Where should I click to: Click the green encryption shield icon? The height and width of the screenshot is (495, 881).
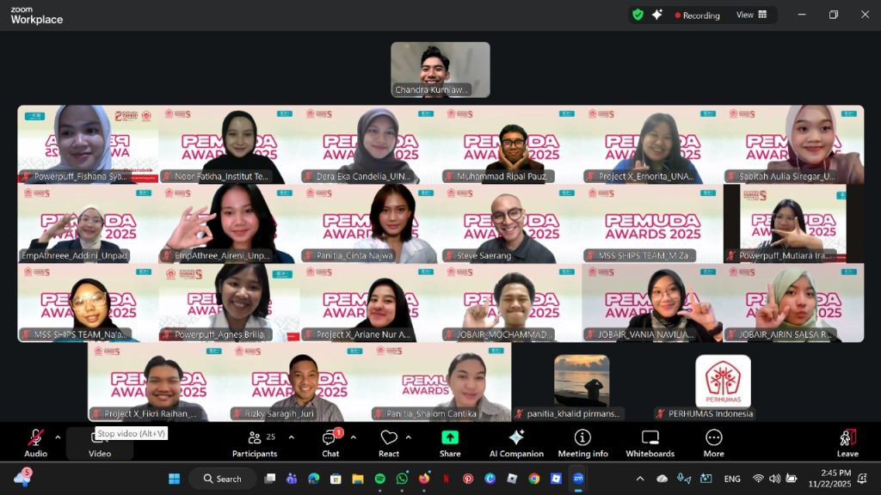638,15
